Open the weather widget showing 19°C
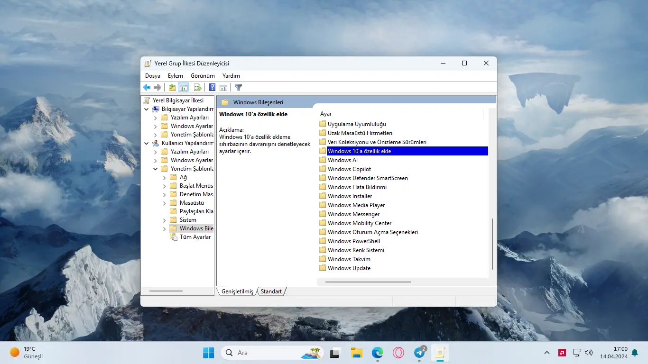648x364 pixels. pos(27,353)
